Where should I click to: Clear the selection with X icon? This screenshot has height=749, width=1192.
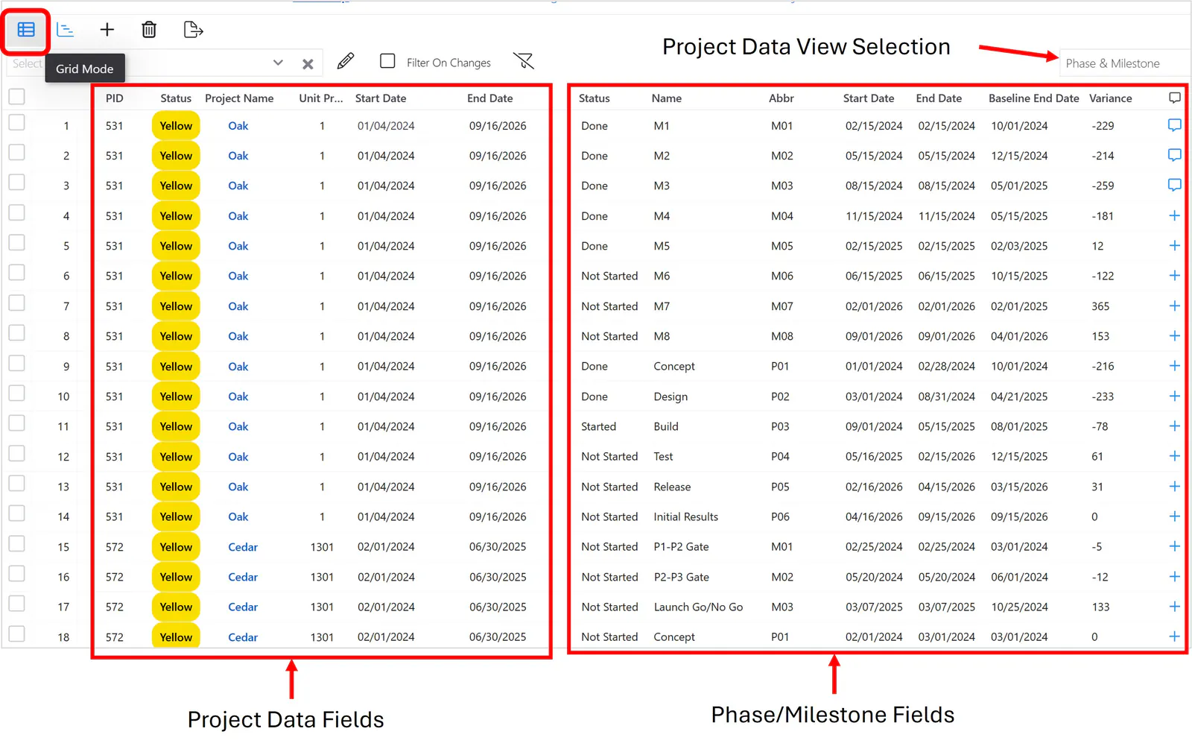click(x=308, y=64)
